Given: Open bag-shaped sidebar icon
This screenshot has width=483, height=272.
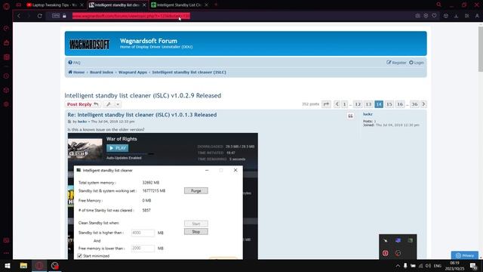Looking at the screenshot, I should (x=6, y=42).
